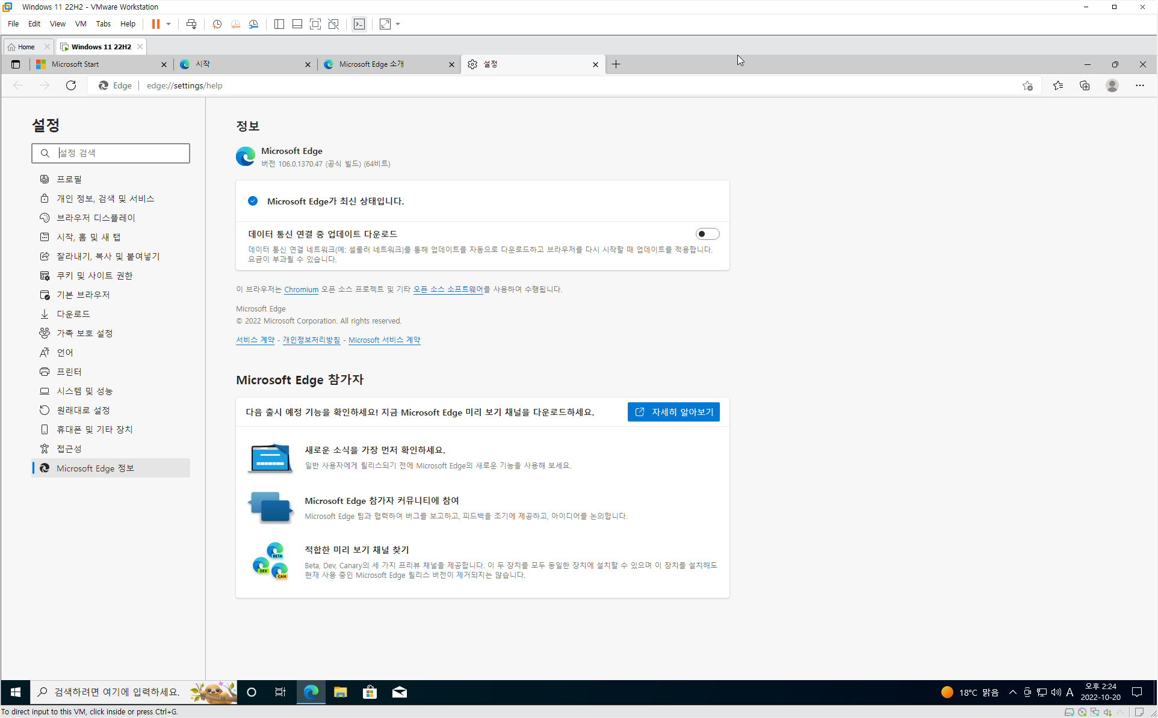1158x718 pixels.
Task: Show hidden system tray icons chevron
Action: (1013, 692)
